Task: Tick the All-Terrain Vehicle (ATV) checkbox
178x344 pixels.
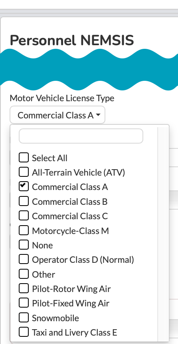Action: click(24, 172)
